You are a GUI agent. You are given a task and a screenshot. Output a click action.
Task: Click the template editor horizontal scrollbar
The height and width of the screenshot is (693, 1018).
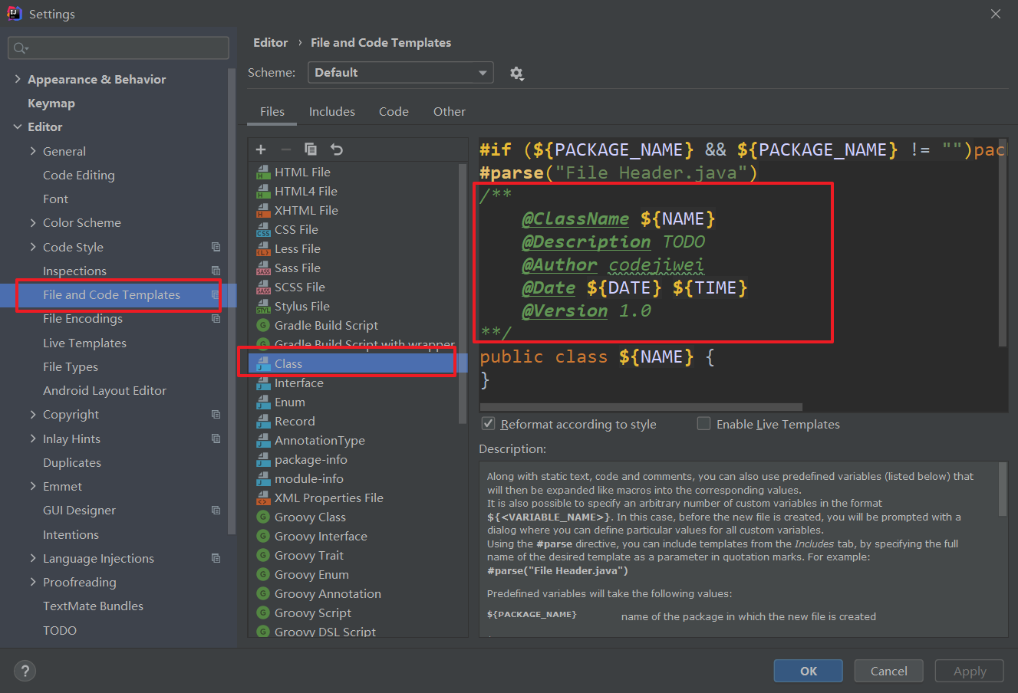click(641, 407)
